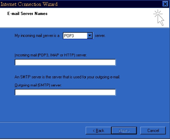Click the SMTP server description sentence
Viewport: 170px width, 140px height.
pyautogui.click(x=67, y=77)
